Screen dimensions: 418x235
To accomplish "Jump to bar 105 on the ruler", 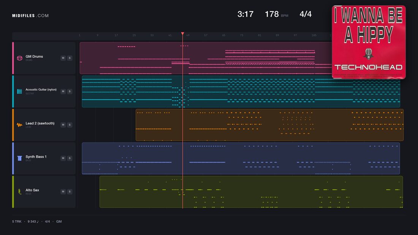I will point(314,35).
